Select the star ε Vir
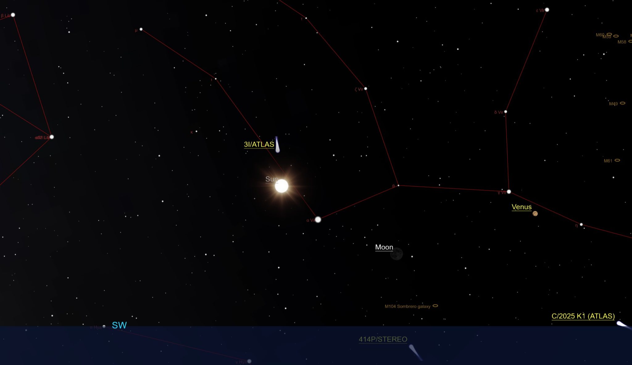The width and height of the screenshot is (632, 365). coord(547,10)
